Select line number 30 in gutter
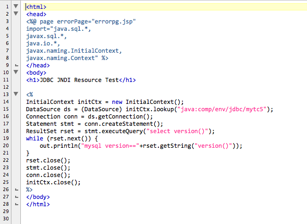Image resolution: width=307 pixels, height=224 pixels. tap(6, 219)
